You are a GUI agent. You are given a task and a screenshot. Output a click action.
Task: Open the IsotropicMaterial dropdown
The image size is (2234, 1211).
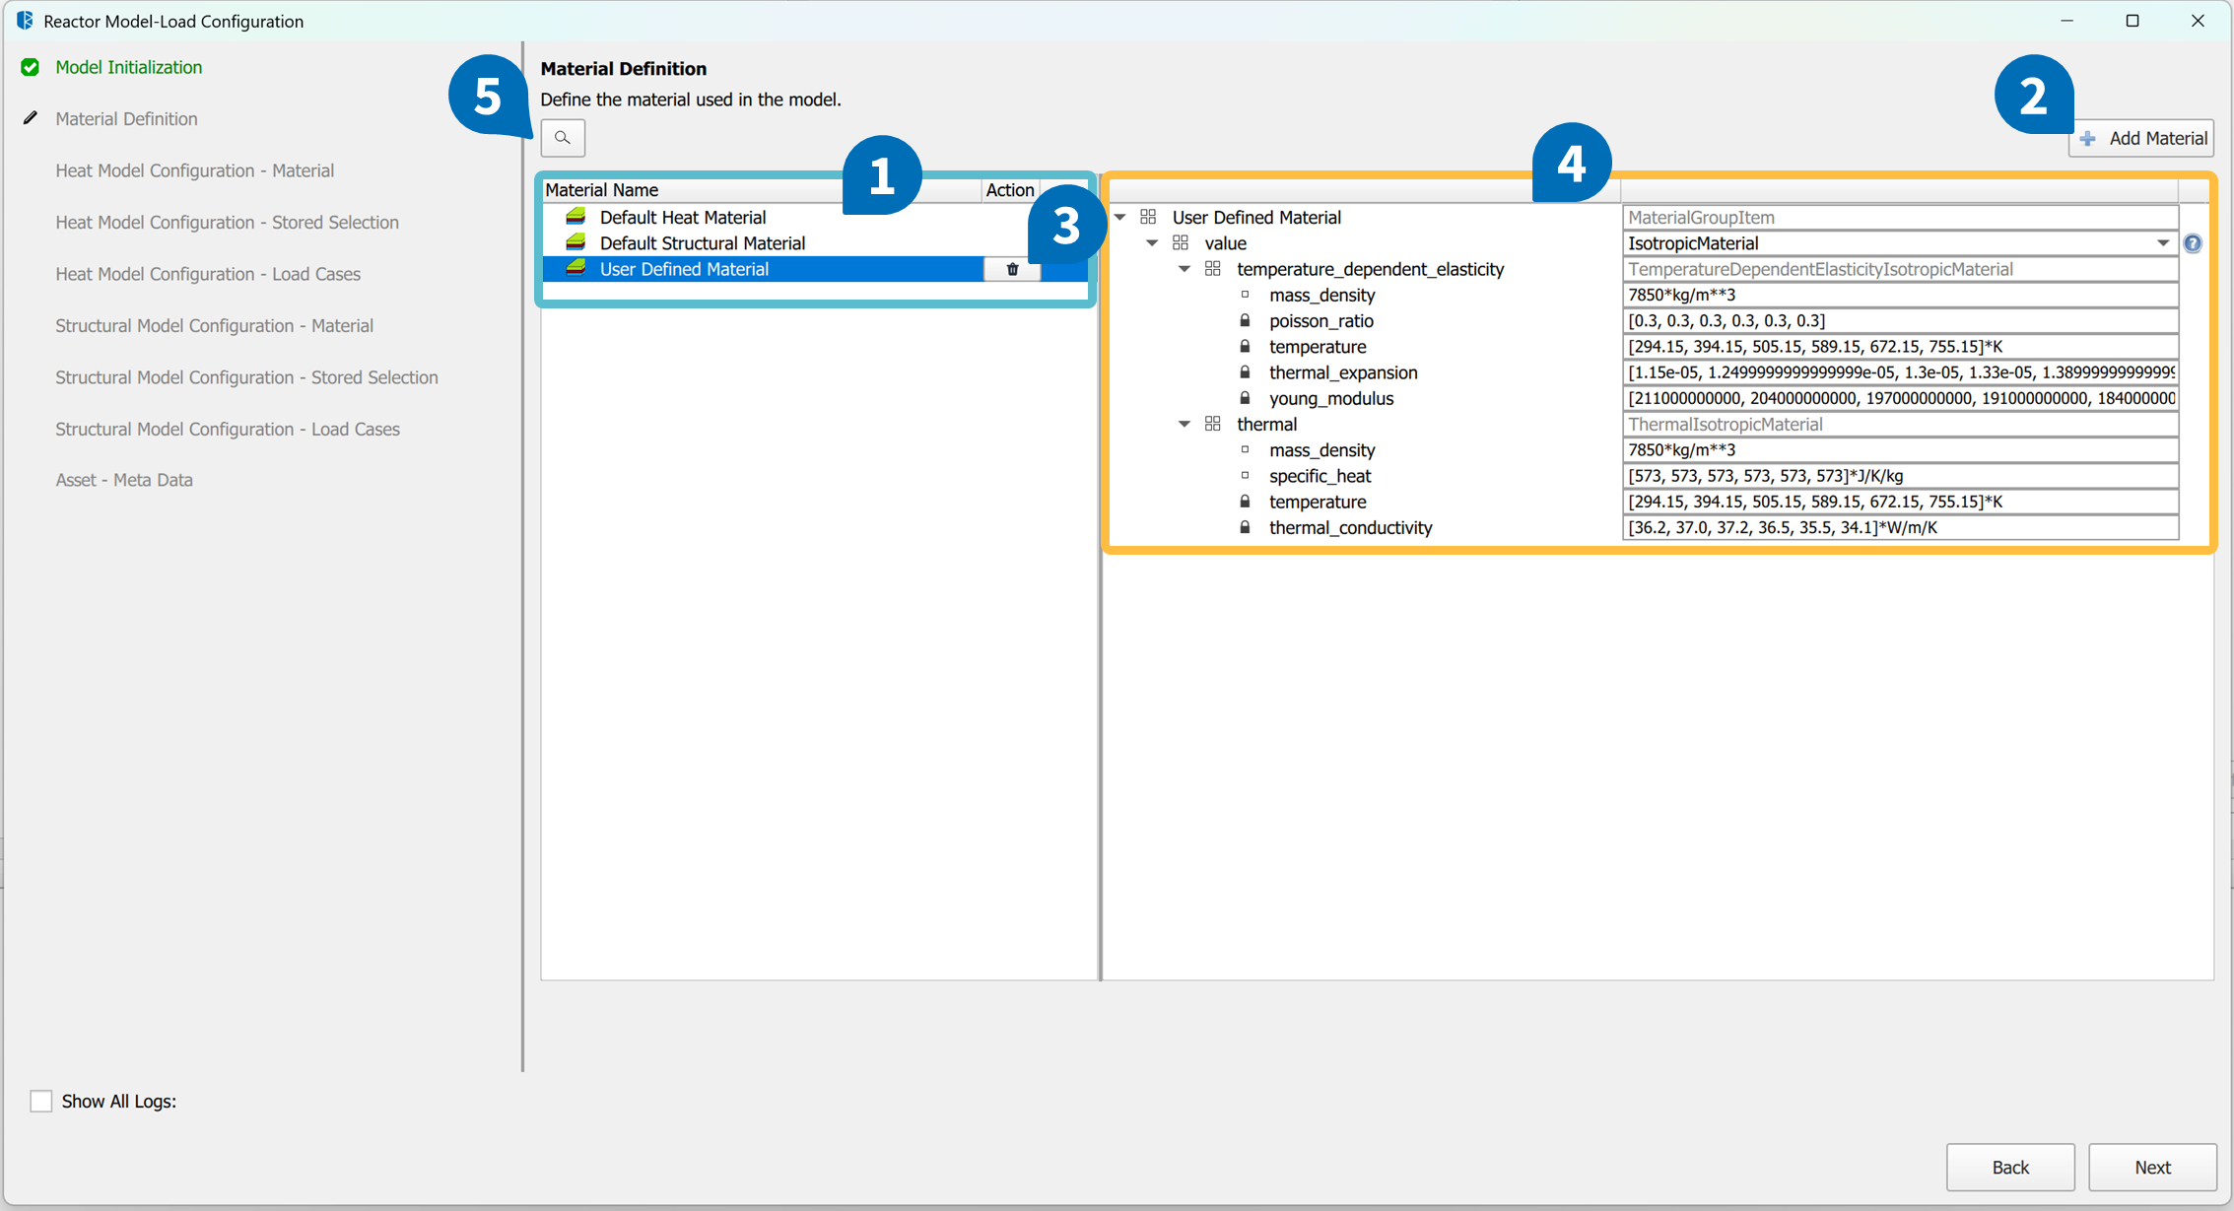pos(2162,243)
